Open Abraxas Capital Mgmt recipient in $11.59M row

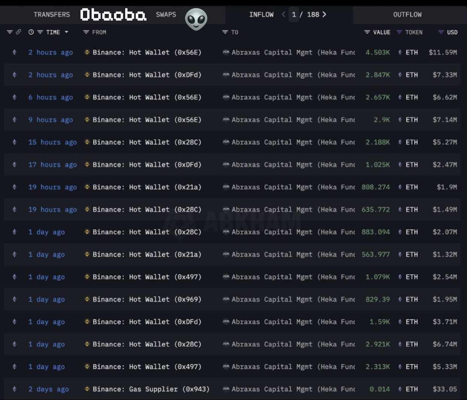click(293, 52)
